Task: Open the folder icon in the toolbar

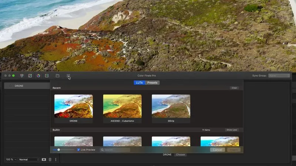Action: [x=57, y=76]
